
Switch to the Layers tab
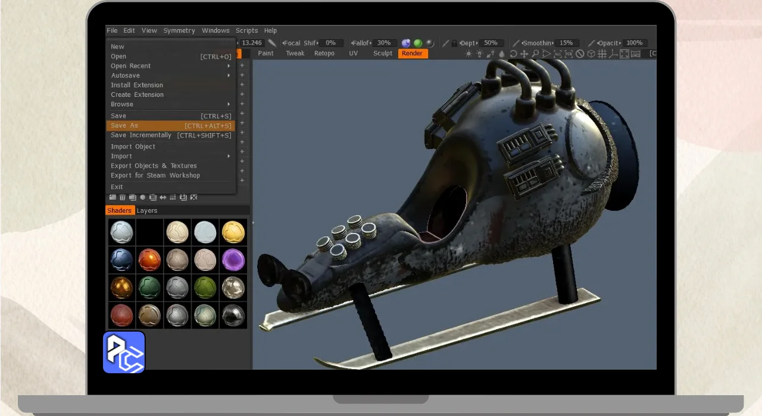coord(147,210)
